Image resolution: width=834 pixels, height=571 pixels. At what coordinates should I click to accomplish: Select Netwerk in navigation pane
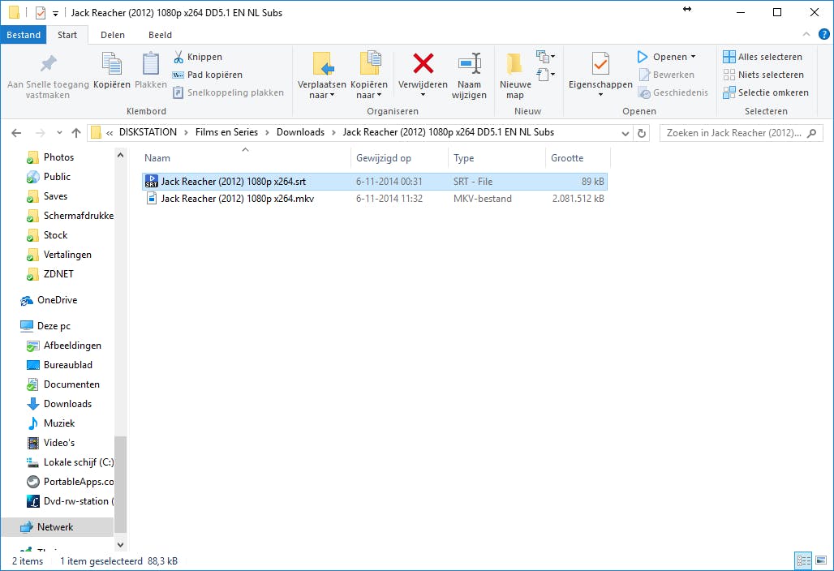(x=55, y=527)
